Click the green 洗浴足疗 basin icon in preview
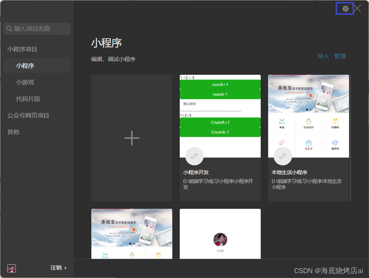Screen dimensions: 369x278 [309, 122]
